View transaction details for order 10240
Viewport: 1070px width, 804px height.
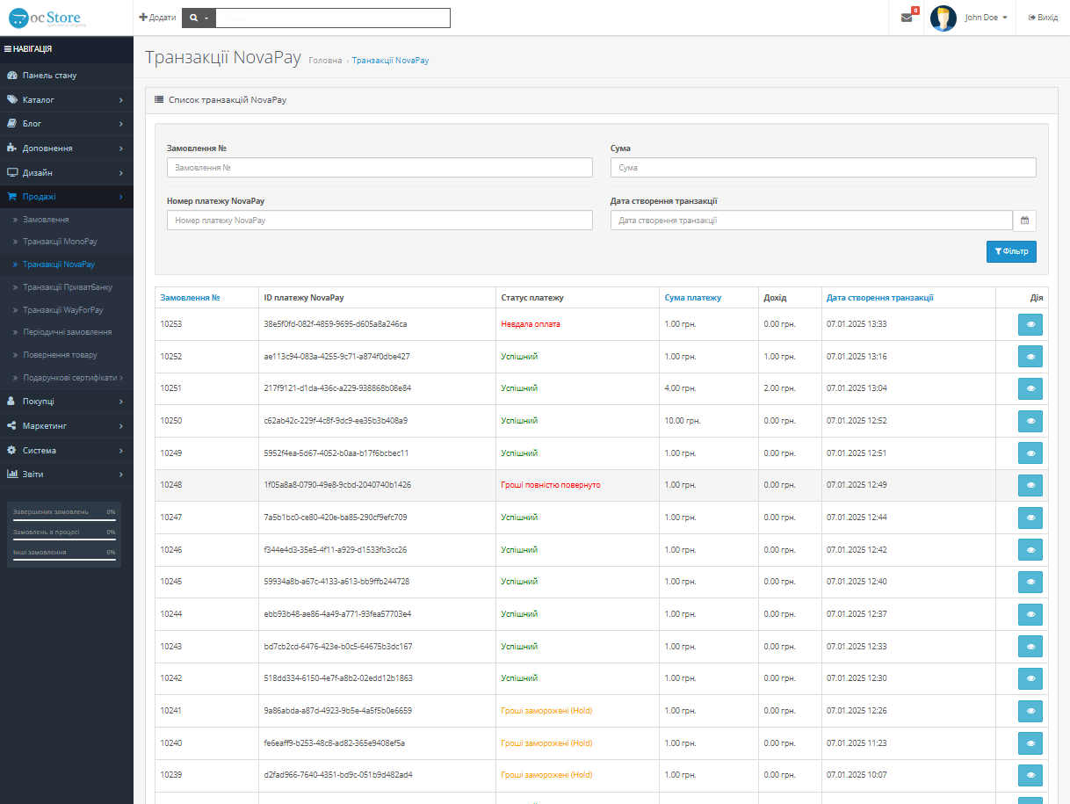1030,742
